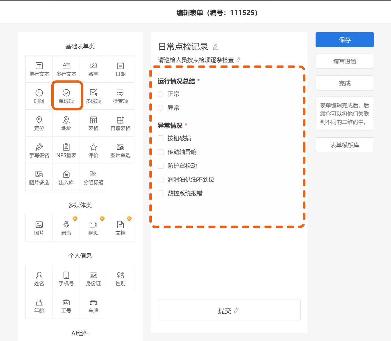The height and width of the screenshot is (341, 391).
Task: Select the 异常 radio option
Action: [161, 108]
